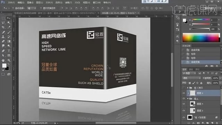Screen dimensions: 222x125
Task: Select the Zoom tool
Action: (x=9, y=60)
